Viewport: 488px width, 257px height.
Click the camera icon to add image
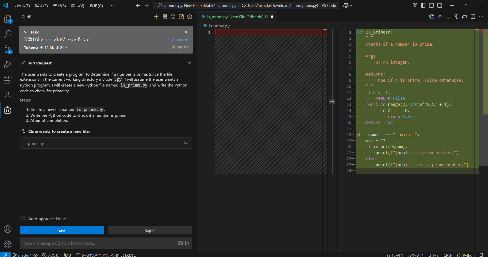180,243
